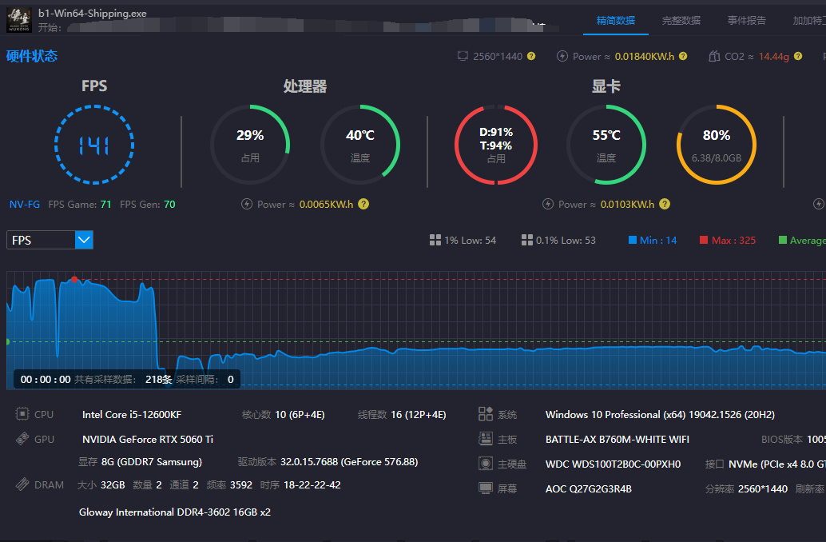
Task: Click the red max point on FPS chart
Action: (x=74, y=280)
